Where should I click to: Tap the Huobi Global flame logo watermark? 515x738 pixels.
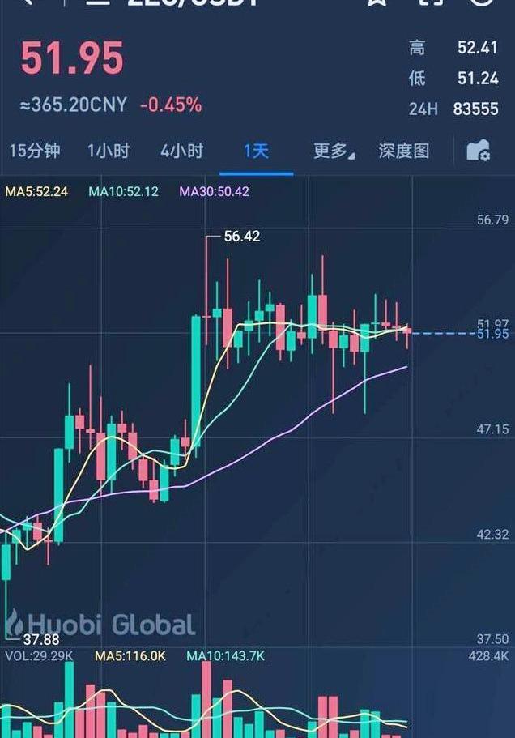click(14, 623)
